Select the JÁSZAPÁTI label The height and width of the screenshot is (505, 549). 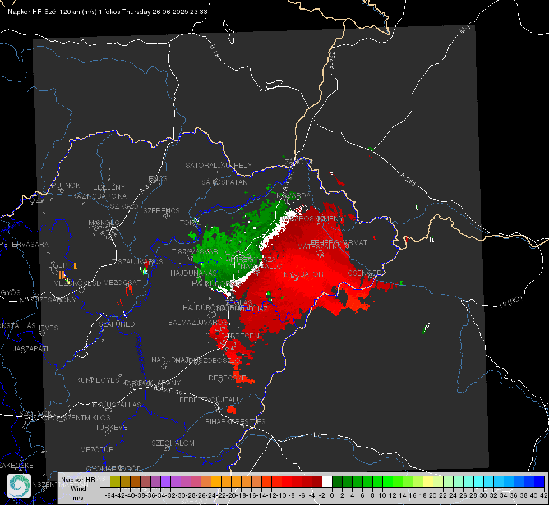(30, 348)
